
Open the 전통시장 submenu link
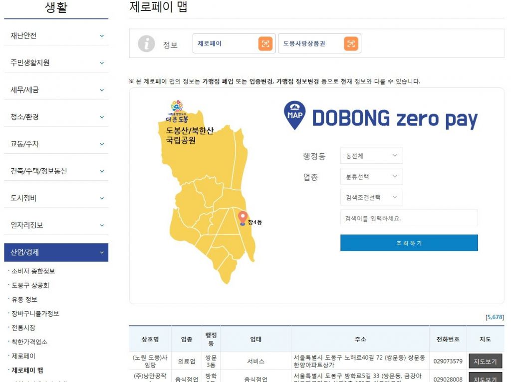pos(23,328)
